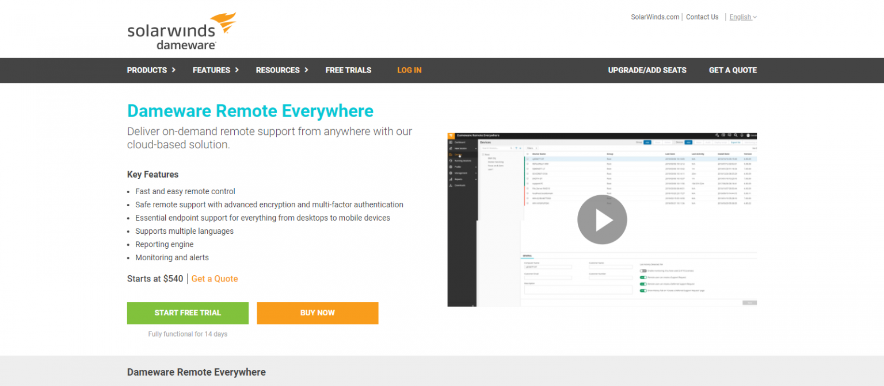Image resolution: width=884 pixels, height=386 pixels.
Task: Disable 'Remote user can create a Support Request'
Action: [x=643, y=277]
